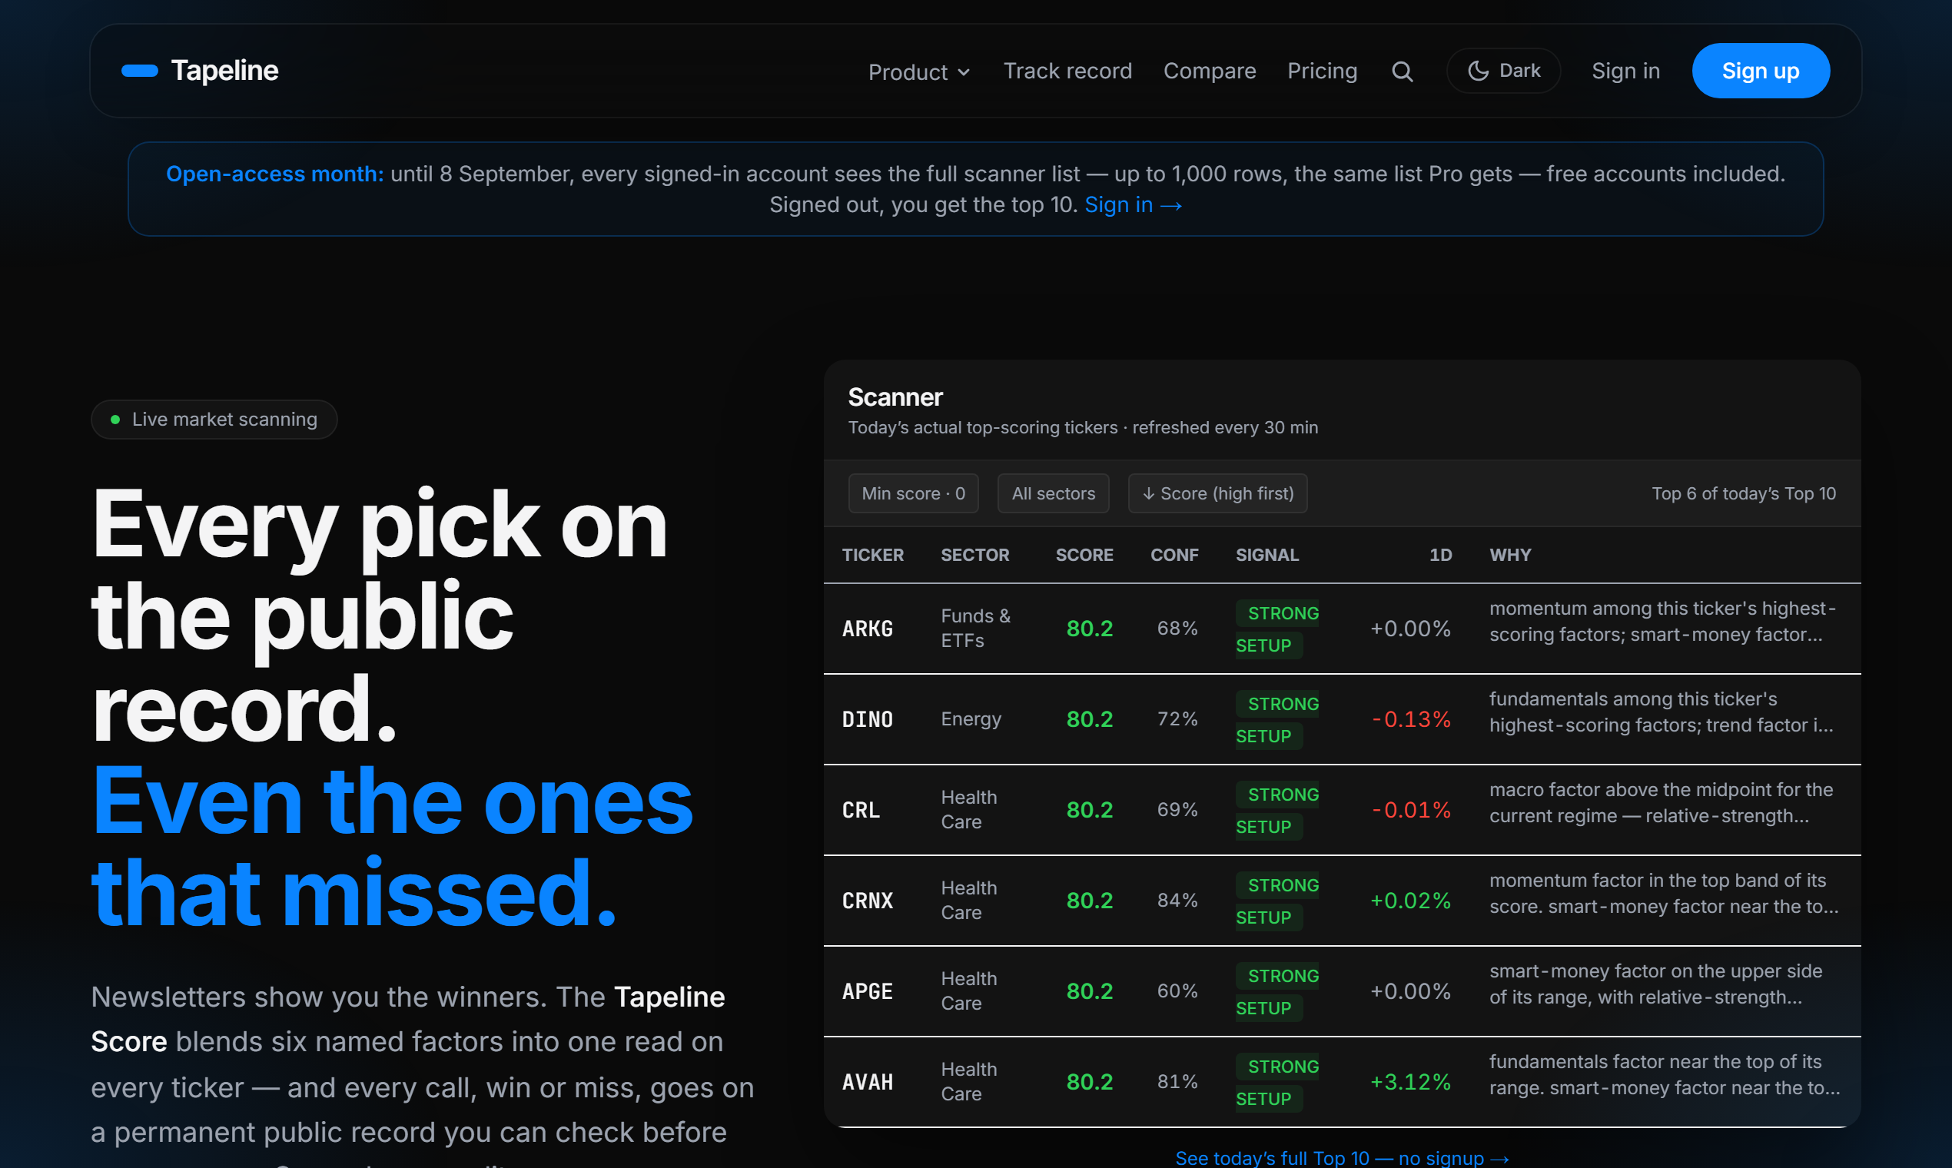Screen dimensions: 1952x1168
Task: Open the All sectors filter
Action: tap(1053, 493)
